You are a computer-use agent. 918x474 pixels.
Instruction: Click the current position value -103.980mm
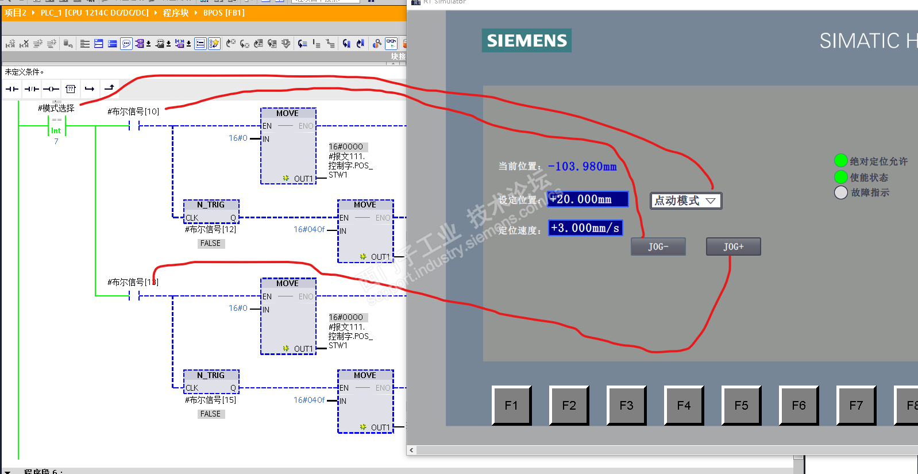pyautogui.click(x=582, y=167)
